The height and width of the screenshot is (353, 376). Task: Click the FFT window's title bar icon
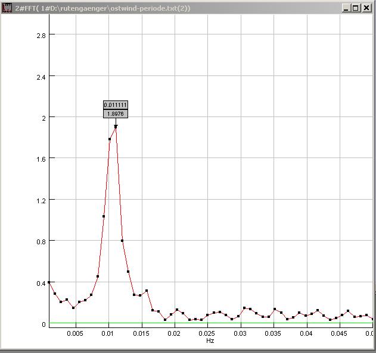click(x=7, y=8)
